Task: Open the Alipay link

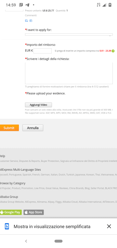Action: point(51,202)
